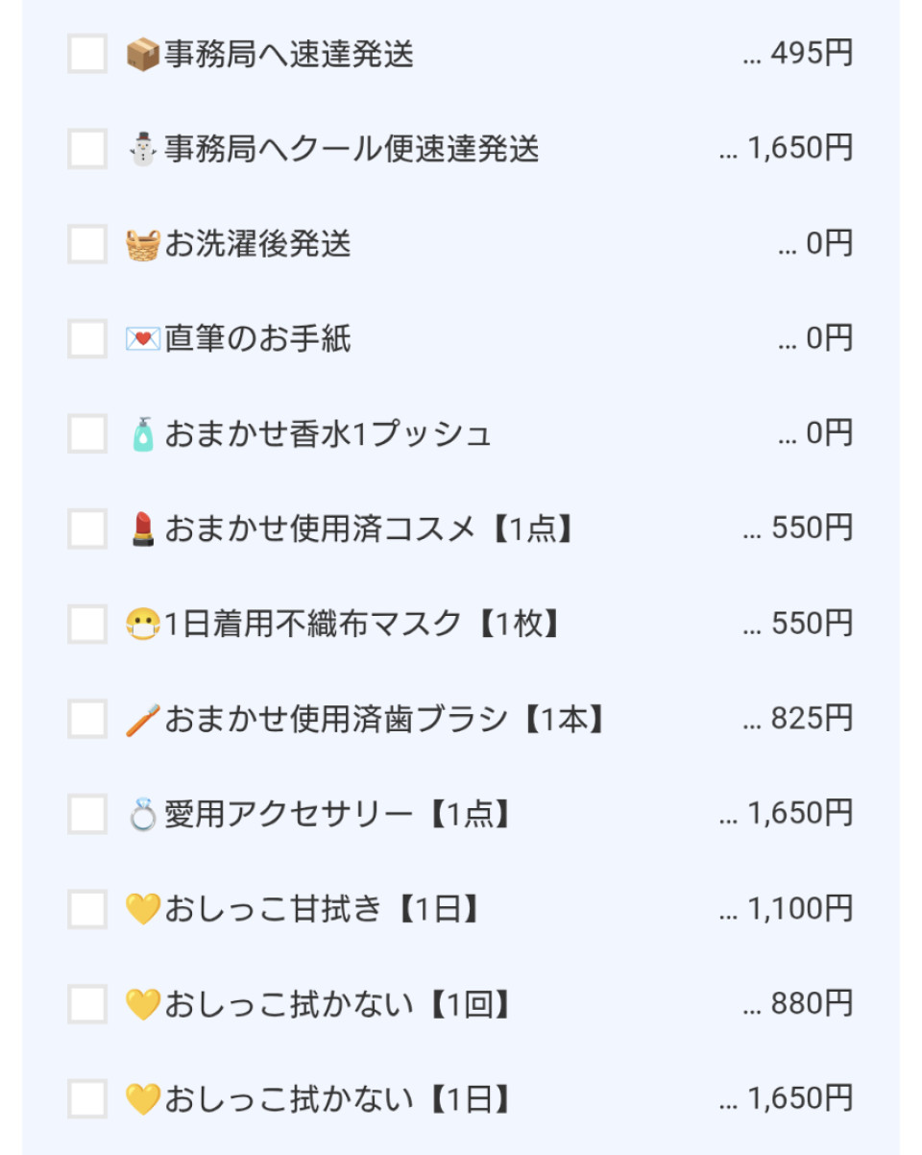922x1155 pixels.
Task: Click the 1,650円 price for 愛用アクセサリー
Action: point(800,814)
